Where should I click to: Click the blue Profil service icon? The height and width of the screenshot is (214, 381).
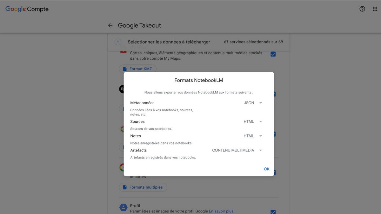tap(124, 207)
